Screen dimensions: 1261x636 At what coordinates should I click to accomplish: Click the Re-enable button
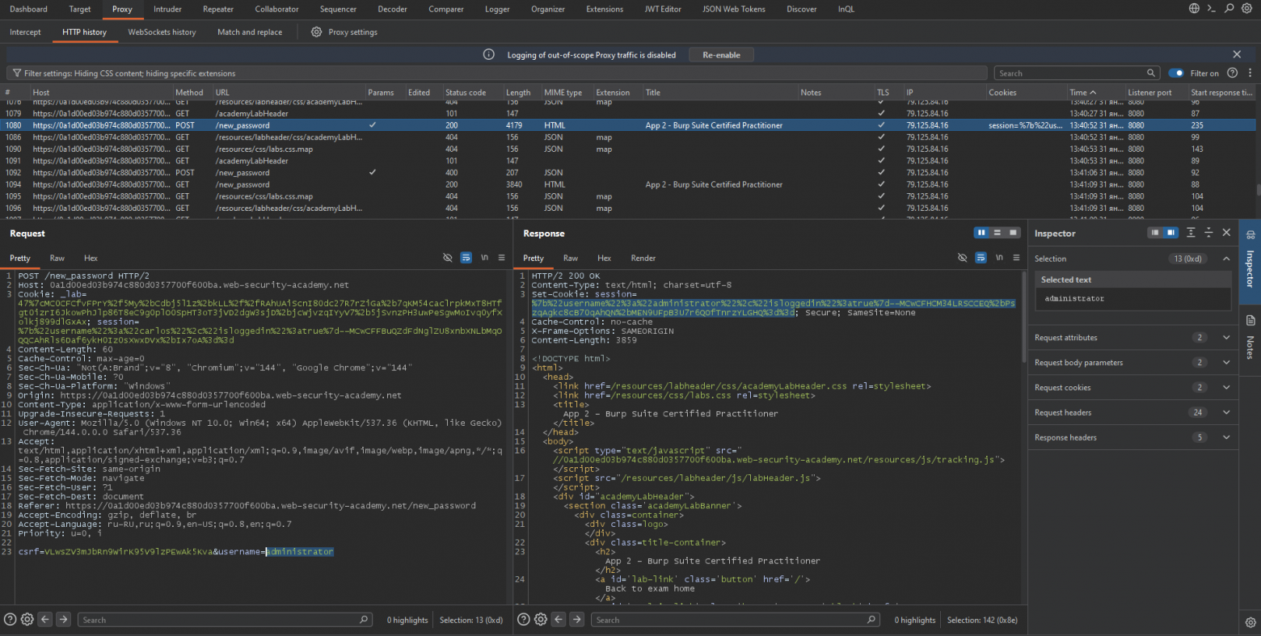click(x=721, y=55)
